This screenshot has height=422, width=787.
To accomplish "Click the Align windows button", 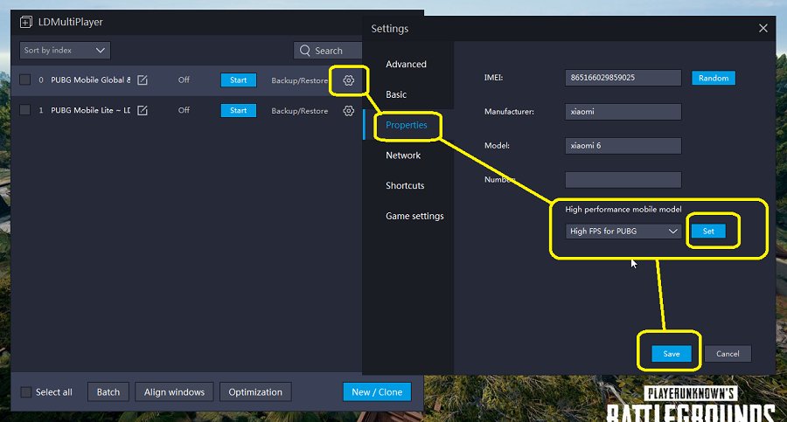I will [x=174, y=392].
